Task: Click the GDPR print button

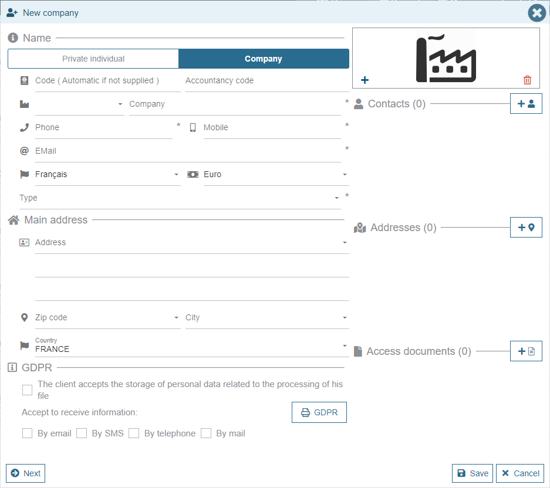Action: [x=319, y=412]
